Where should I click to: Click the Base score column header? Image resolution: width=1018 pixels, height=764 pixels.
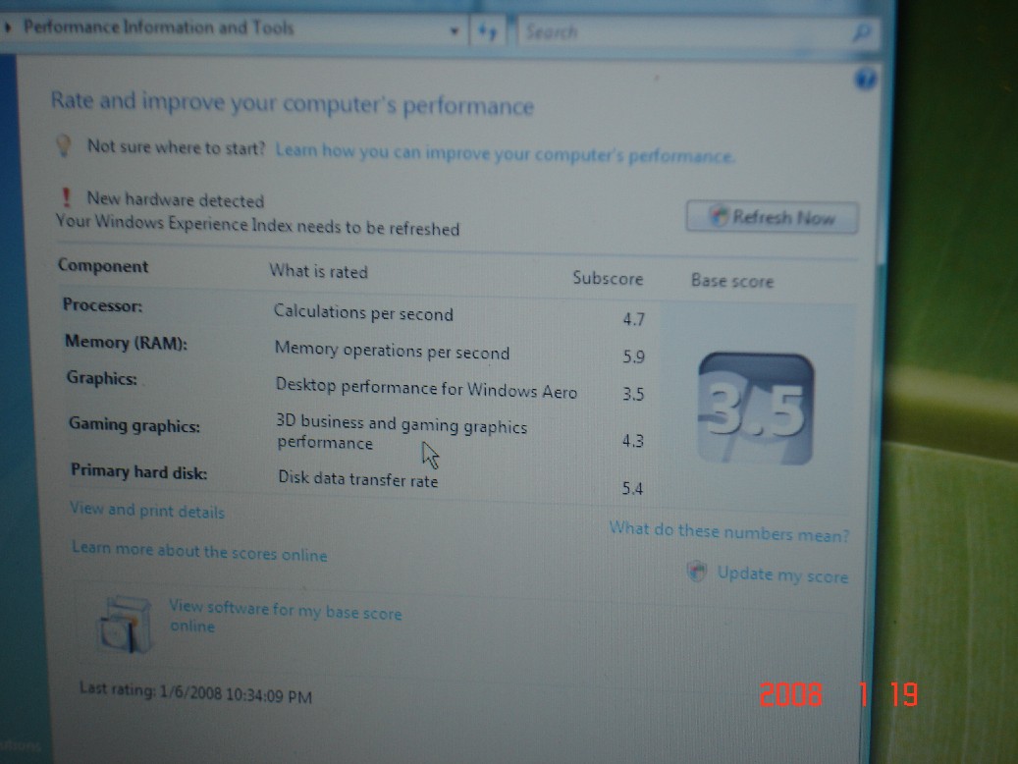point(732,281)
